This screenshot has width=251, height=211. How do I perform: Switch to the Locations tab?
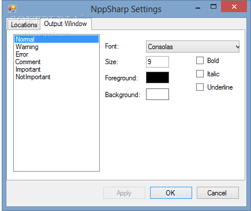pos(24,24)
